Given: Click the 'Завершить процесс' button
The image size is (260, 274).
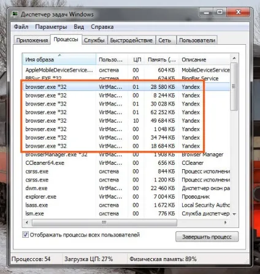Looking at the screenshot, I should [x=207, y=237].
